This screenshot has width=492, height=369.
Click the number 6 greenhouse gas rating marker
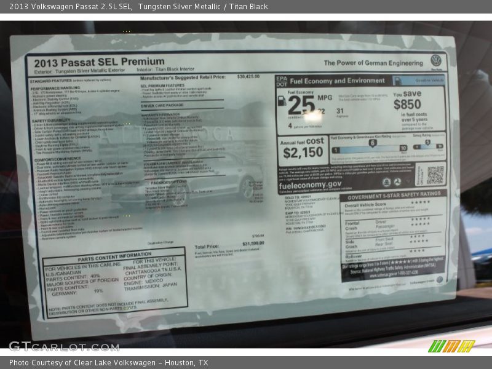[x=373, y=143]
